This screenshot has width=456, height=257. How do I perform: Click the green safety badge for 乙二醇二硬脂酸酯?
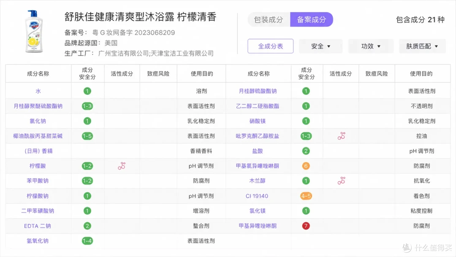click(306, 106)
